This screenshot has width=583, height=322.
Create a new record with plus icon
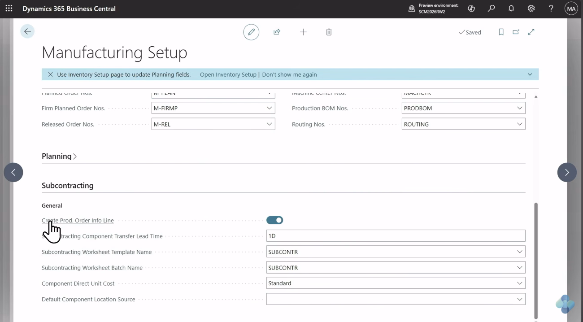tap(303, 32)
